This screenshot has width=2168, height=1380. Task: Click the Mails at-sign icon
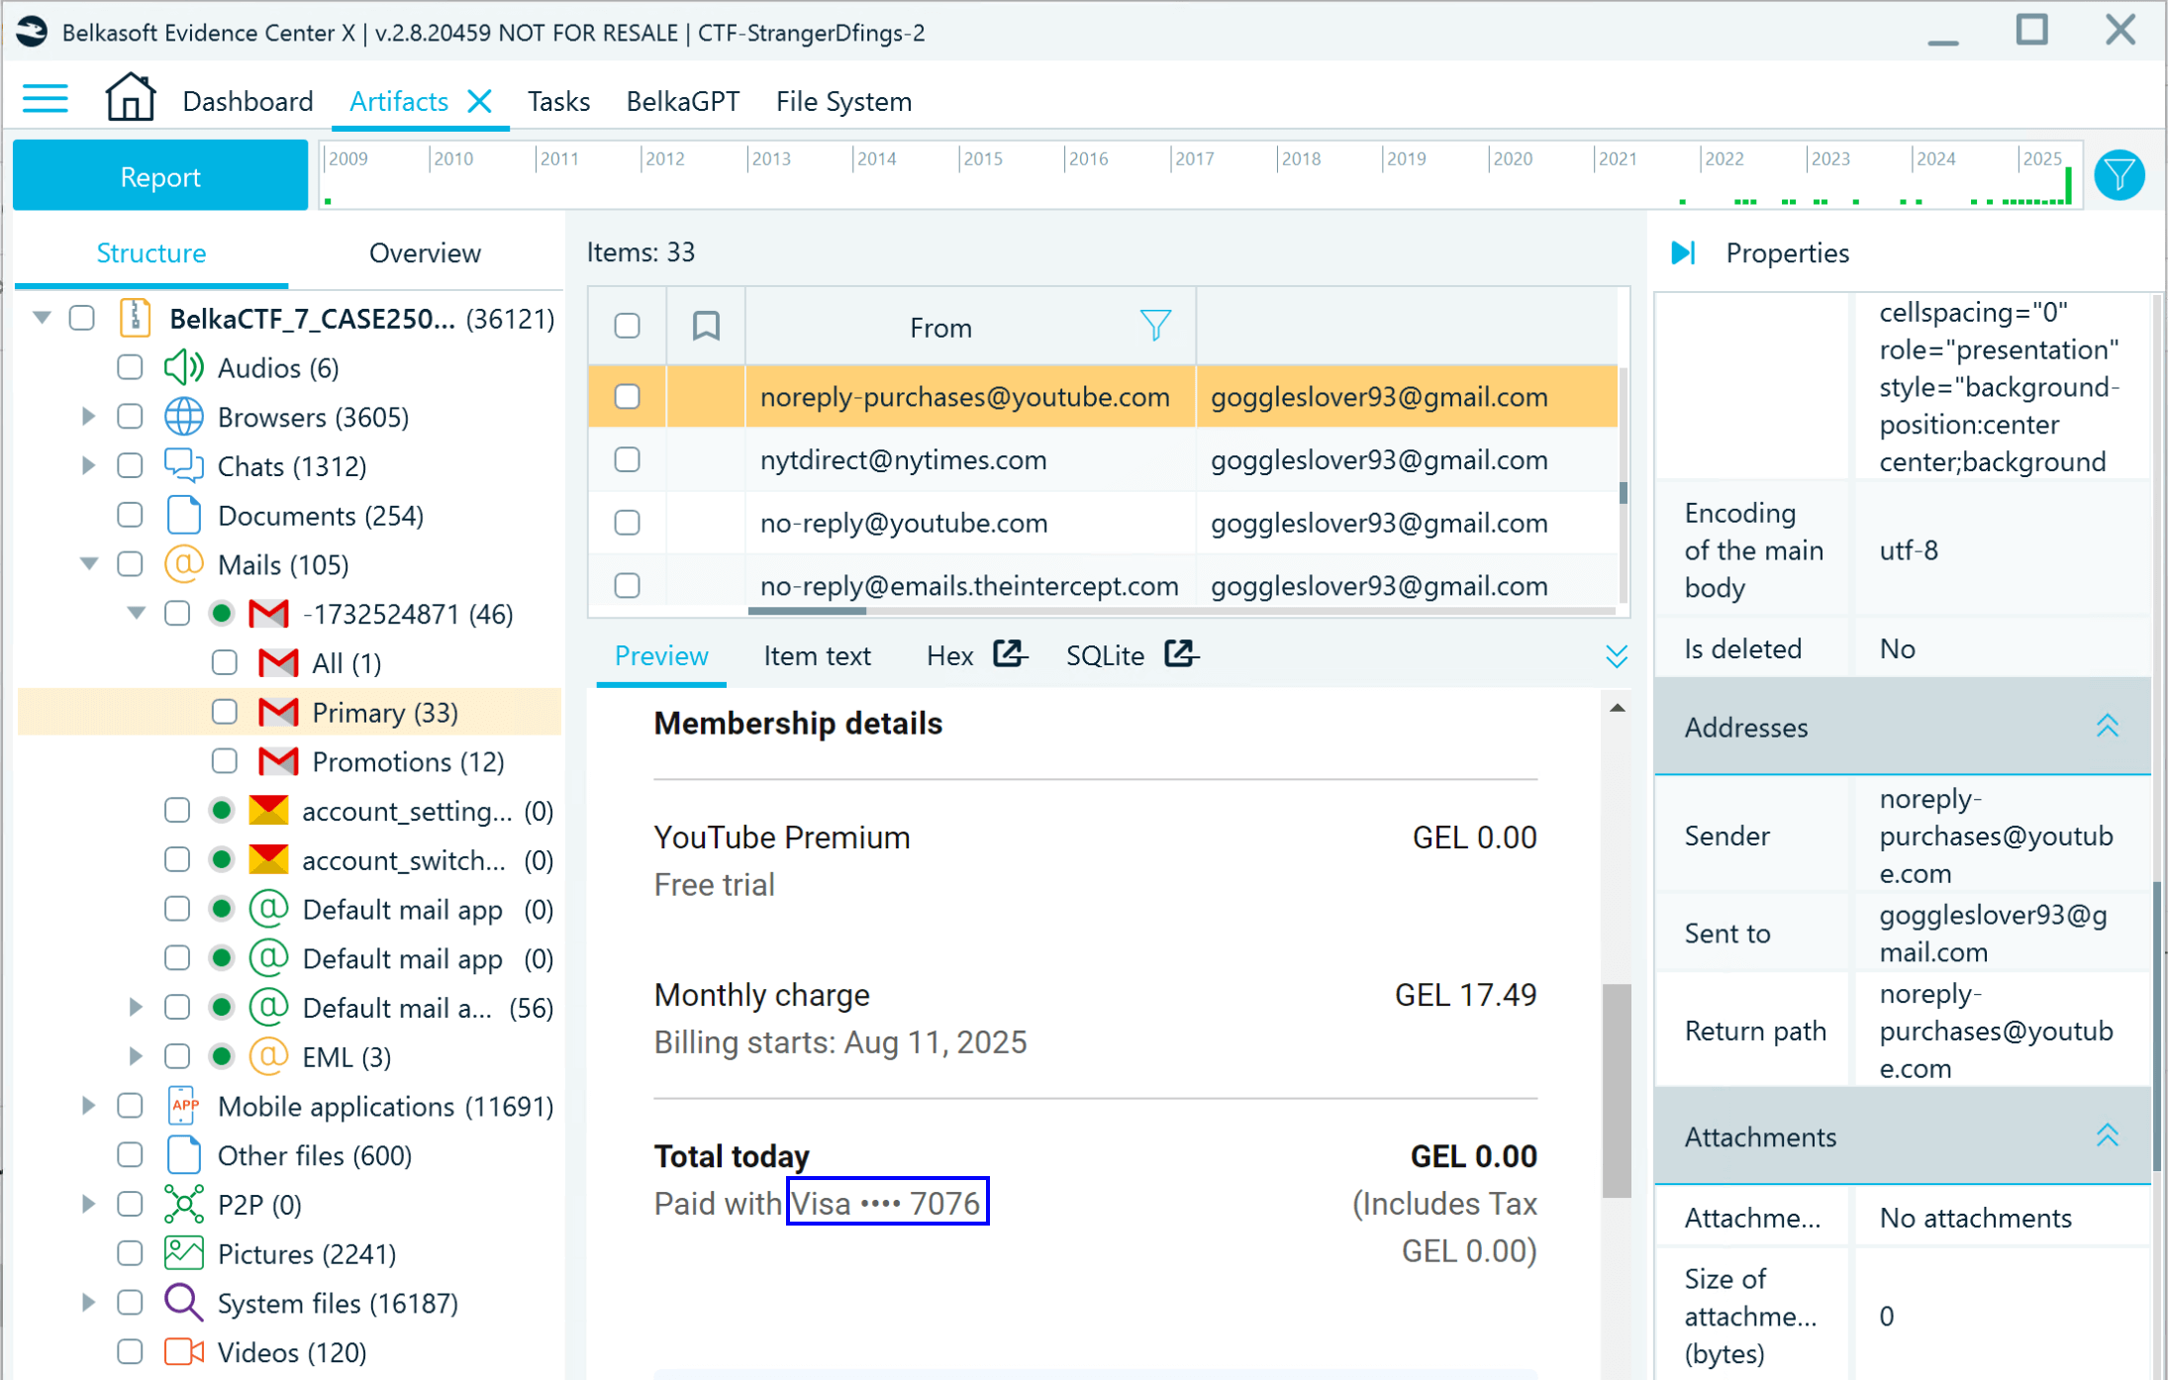(x=183, y=564)
